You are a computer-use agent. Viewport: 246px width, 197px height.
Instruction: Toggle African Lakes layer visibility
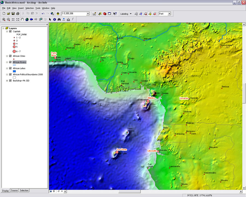point(10,68)
